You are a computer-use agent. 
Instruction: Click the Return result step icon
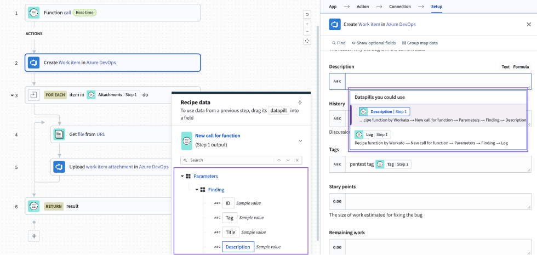(x=33, y=206)
